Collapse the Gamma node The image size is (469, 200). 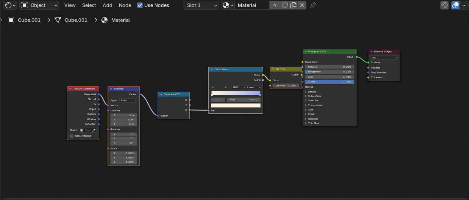tap(273, 69)
